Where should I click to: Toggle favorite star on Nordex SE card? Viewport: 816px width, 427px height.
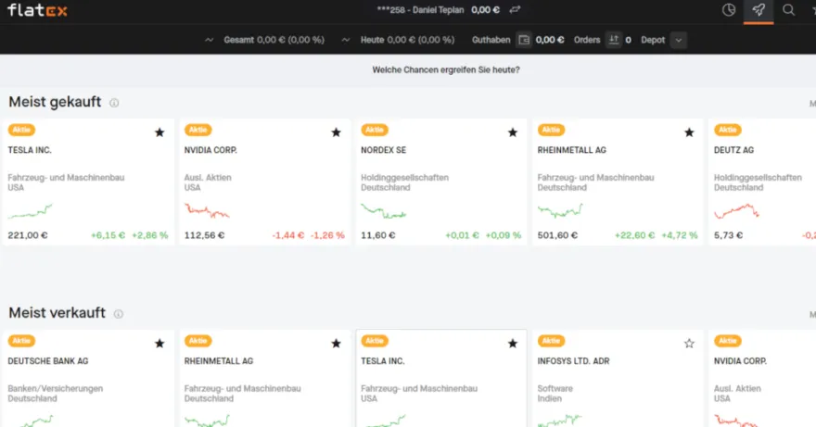(x=513, y=132)
